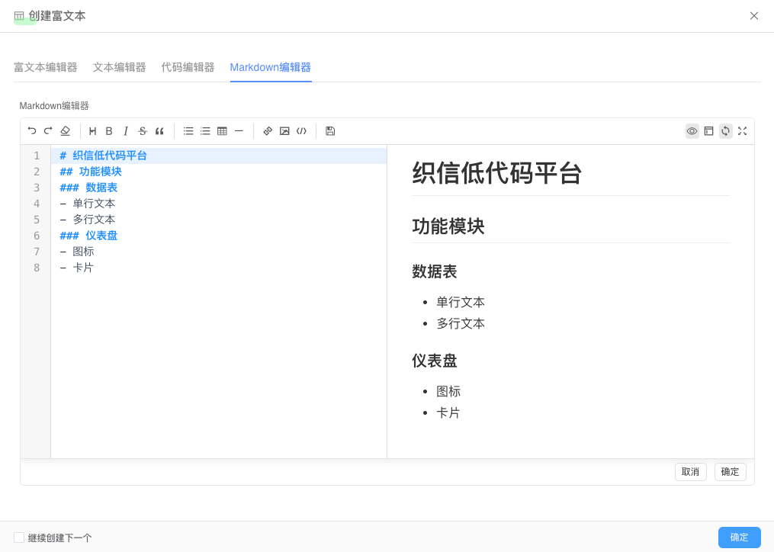The height and width of the screenshot is (552, 774).
Task: Enable the 继续创建下一个 checkbox
Action: pos(20,538)
